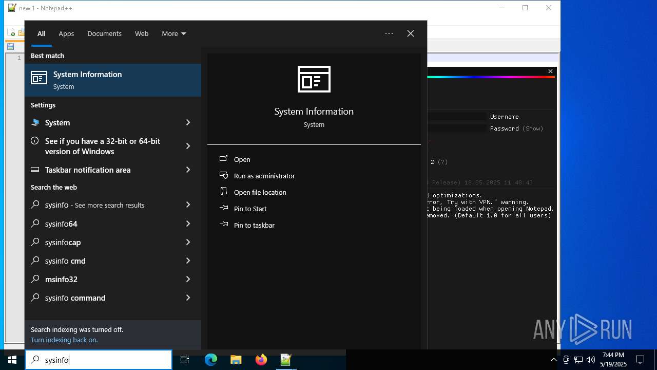Click the Password field in dark panel
The width and height of the screenshot is (657, 370).
(457, 128)
